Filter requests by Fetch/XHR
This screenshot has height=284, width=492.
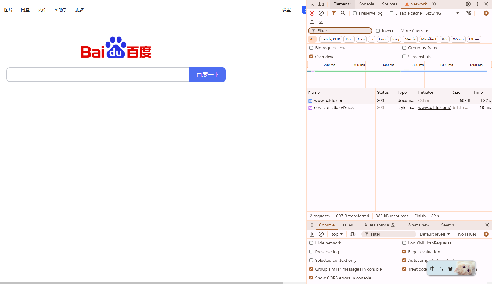pyautogui.click(x=331, y=39)
